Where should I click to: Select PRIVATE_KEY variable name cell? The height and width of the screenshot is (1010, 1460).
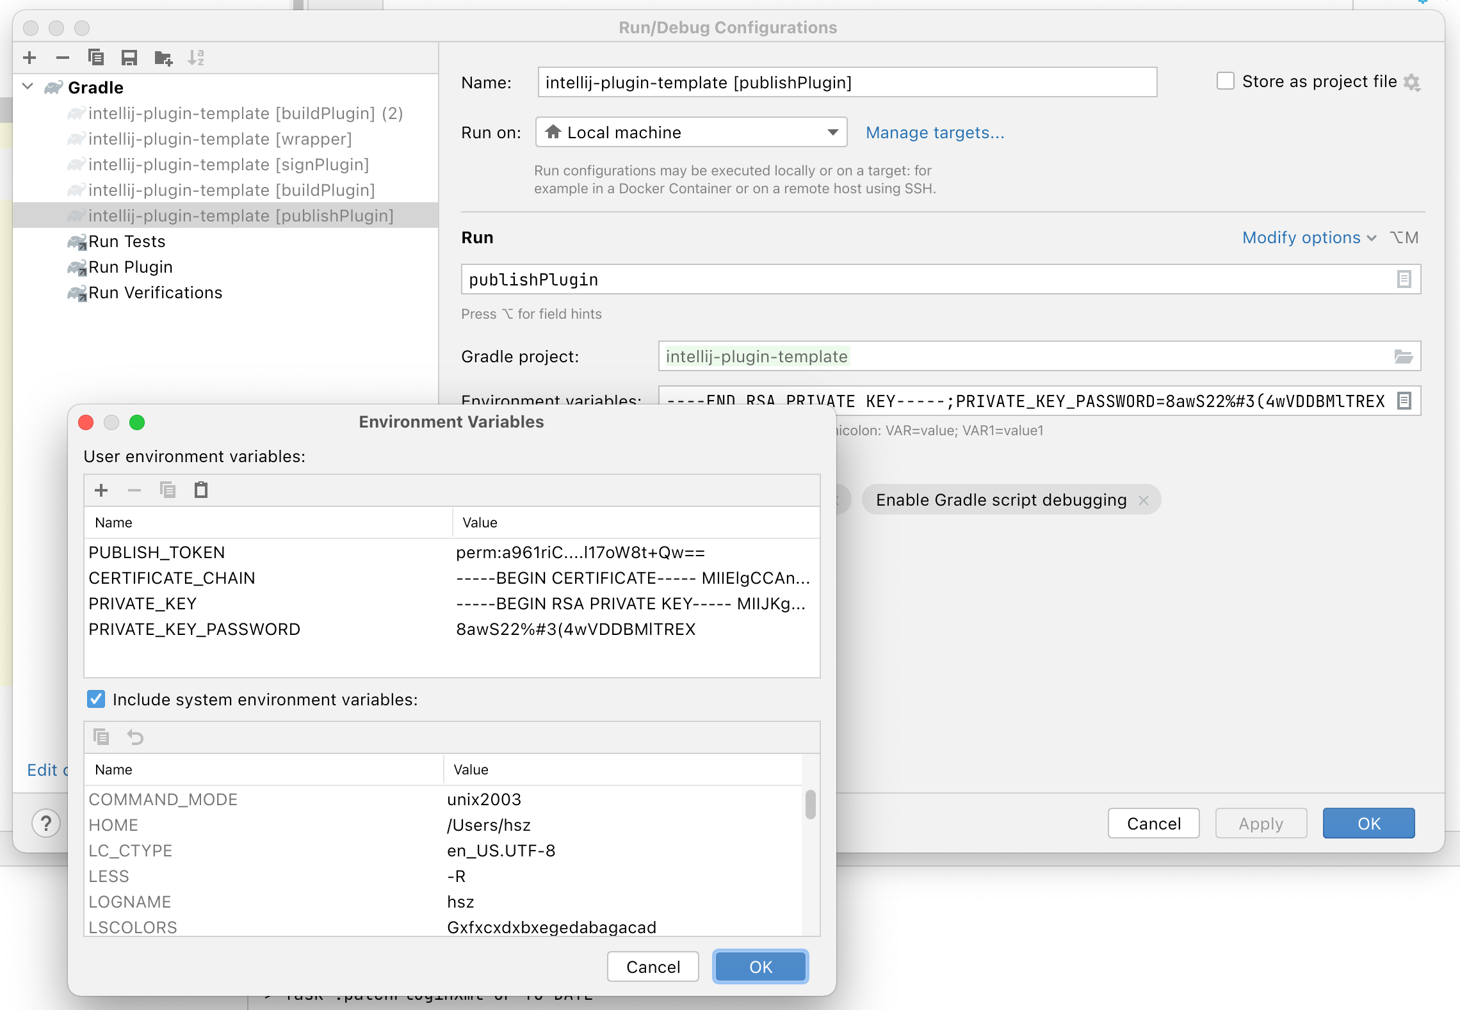click(142, 604)
